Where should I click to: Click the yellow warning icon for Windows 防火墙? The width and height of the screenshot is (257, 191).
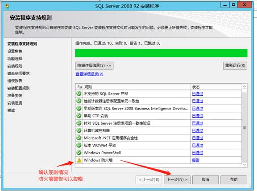tap(79, 160)
